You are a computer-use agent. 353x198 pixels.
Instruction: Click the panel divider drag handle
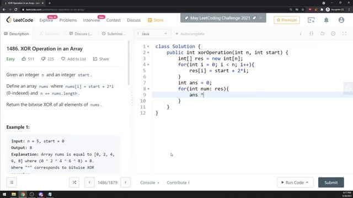pyautogui.click(x=132, y=98)
